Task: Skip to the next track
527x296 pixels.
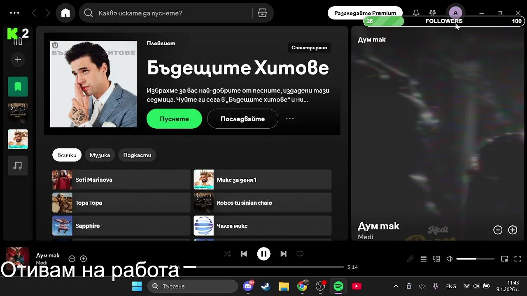Action: coord(283,254)
